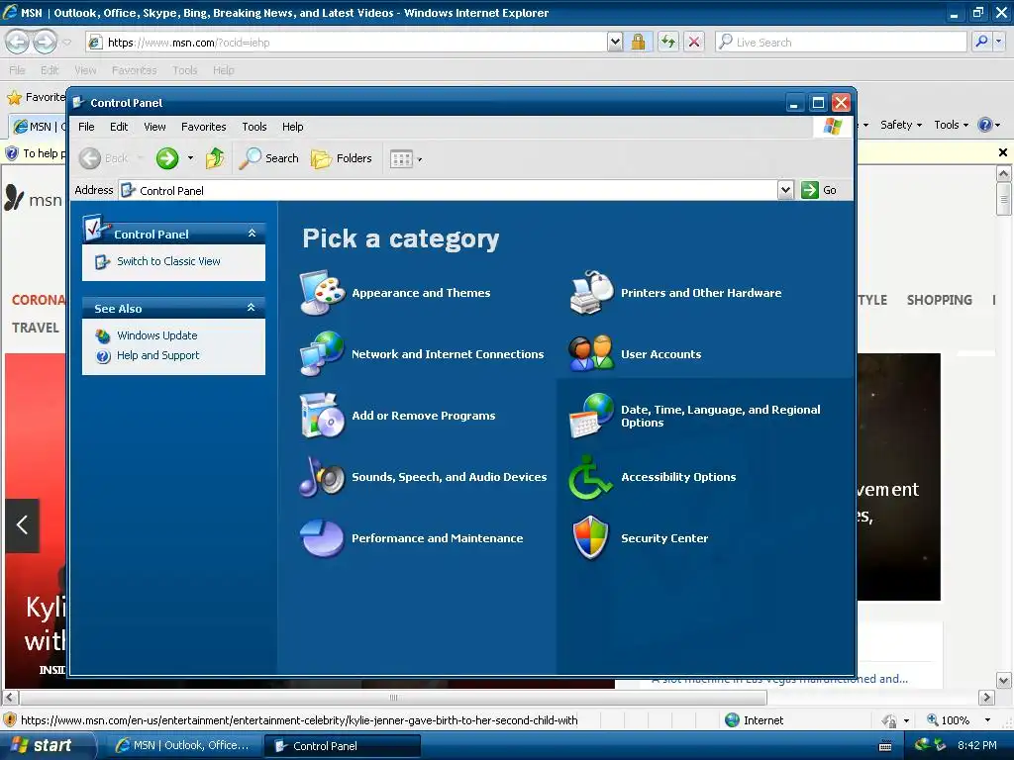Open the Control Panel address dropdown
The width and height of the screenshot is (1014, 760).
785,190
